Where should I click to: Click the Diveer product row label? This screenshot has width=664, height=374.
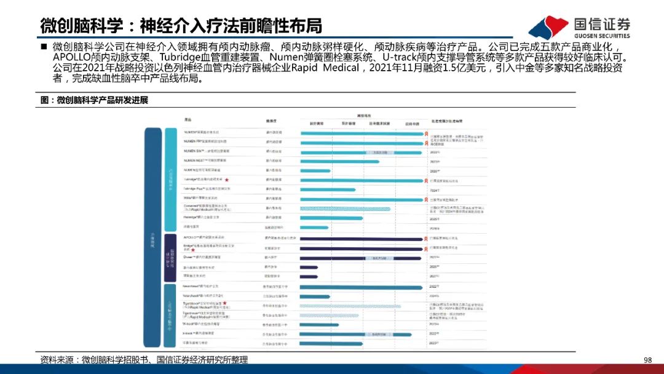click(x=202, y=257)
